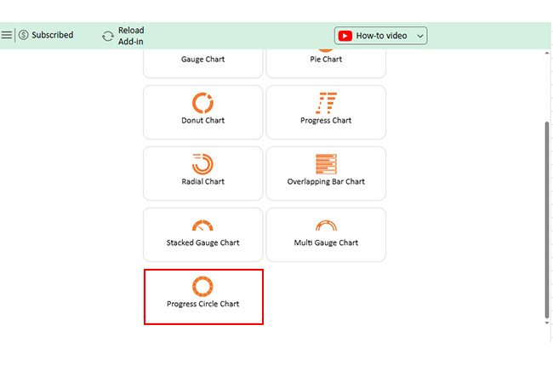Choose the Radial Chart icon
Screen dimensions: 553x365
(202, 164)
